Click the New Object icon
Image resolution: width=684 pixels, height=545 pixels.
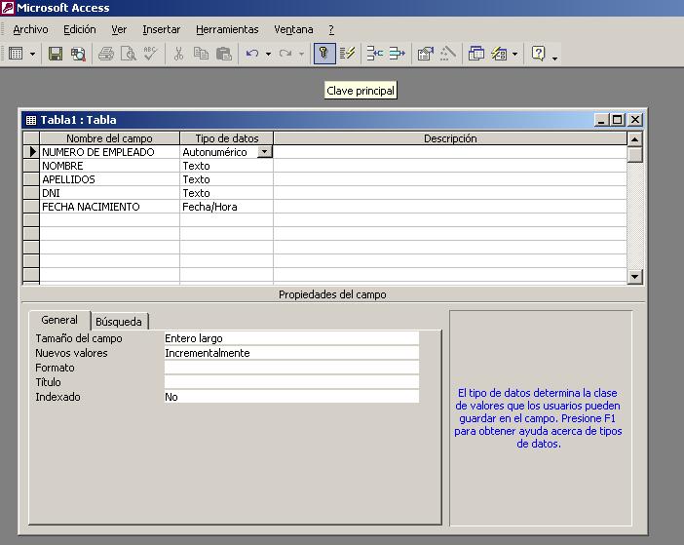499,54
